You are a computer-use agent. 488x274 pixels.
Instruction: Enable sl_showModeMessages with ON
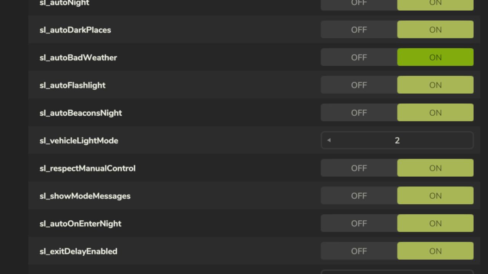click(435, 196)
